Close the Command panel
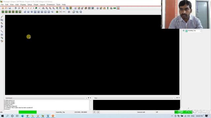Viewport: 211px width, 118px height. [90, 98]
